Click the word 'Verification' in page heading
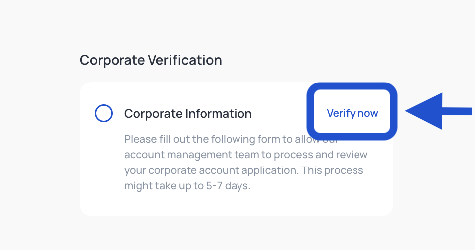 [x=185, y=60]
